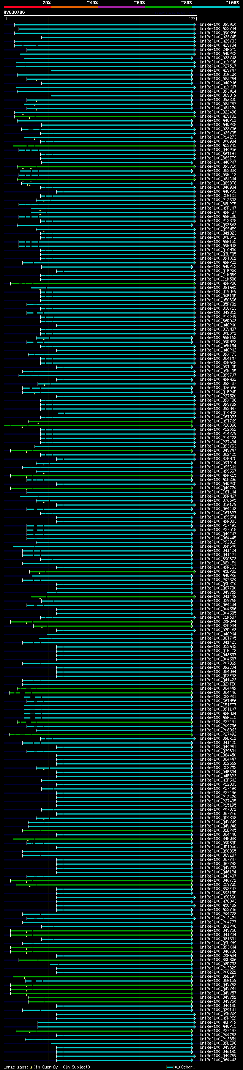243x1070 pixels.
Task: Click the UniRef100_B9RN67 label
Action: point(218,496)
